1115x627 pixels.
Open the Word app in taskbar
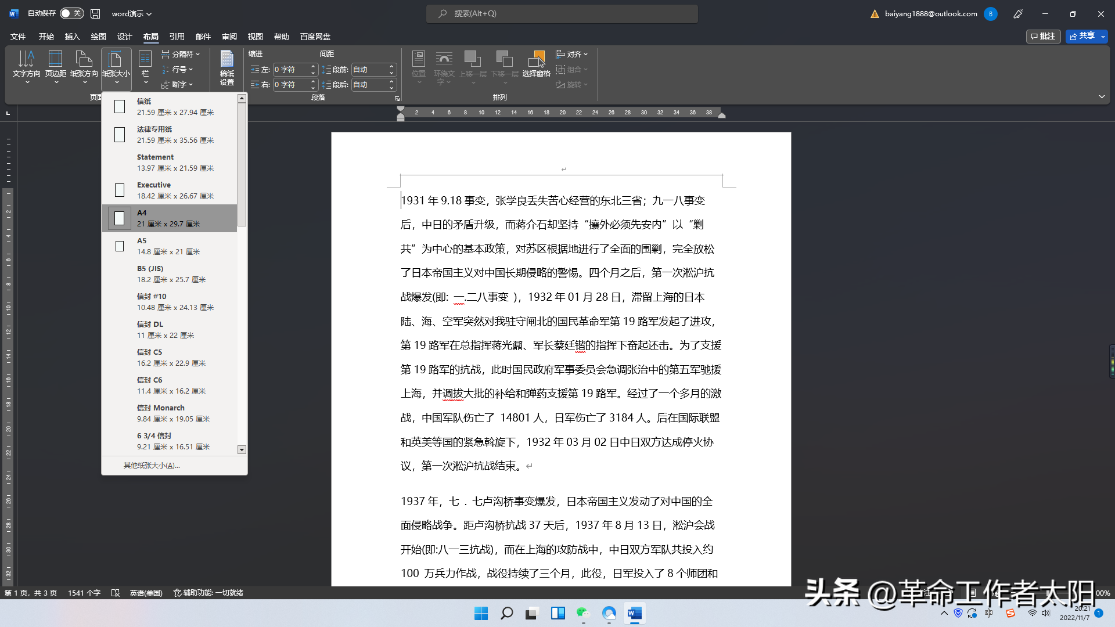click(635, 613)
